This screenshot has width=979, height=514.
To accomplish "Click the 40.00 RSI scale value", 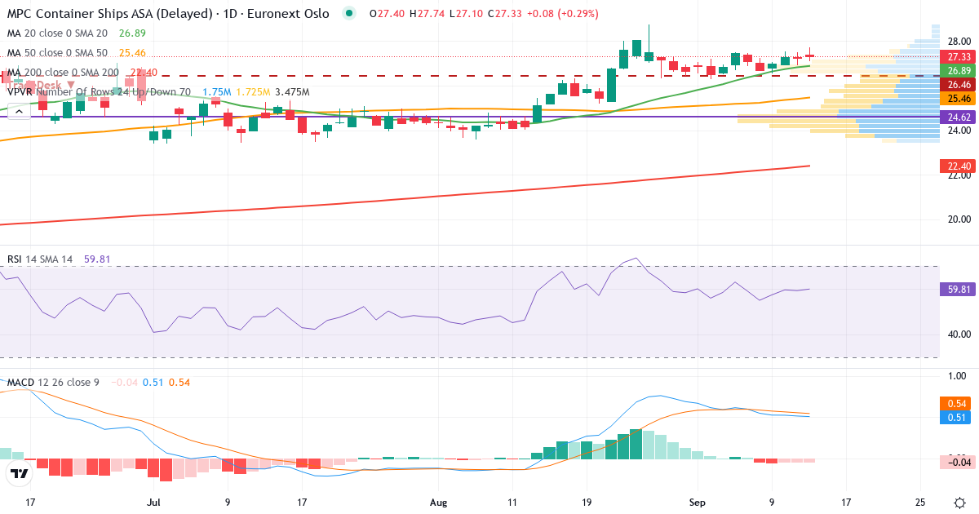I will pos(959,334).
